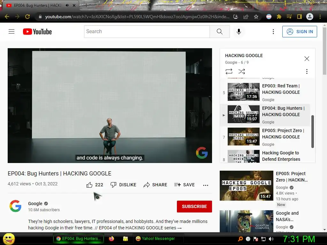Toggle the browser side panel icon
The image size is (327, 245).
300,17
